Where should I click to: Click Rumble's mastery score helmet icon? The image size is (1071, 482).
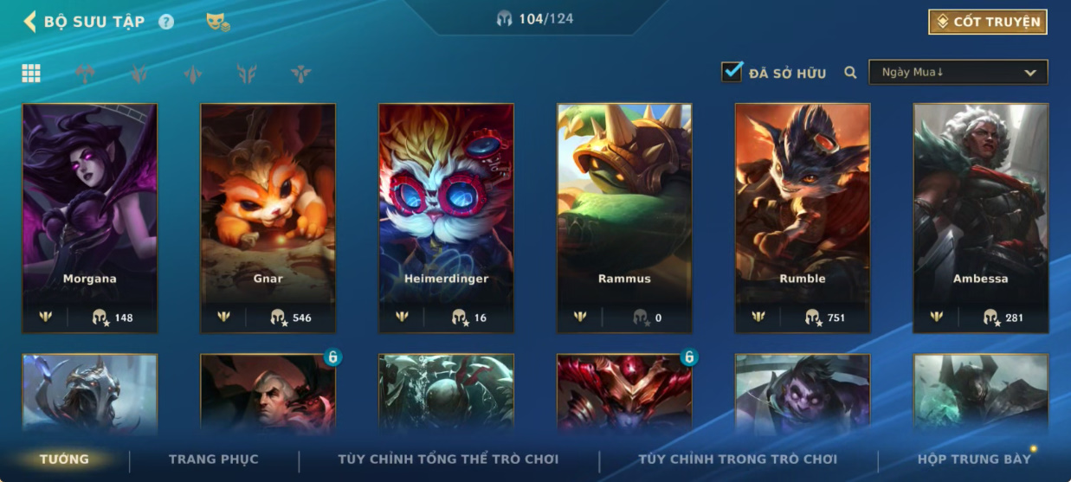tap(812, 318)
